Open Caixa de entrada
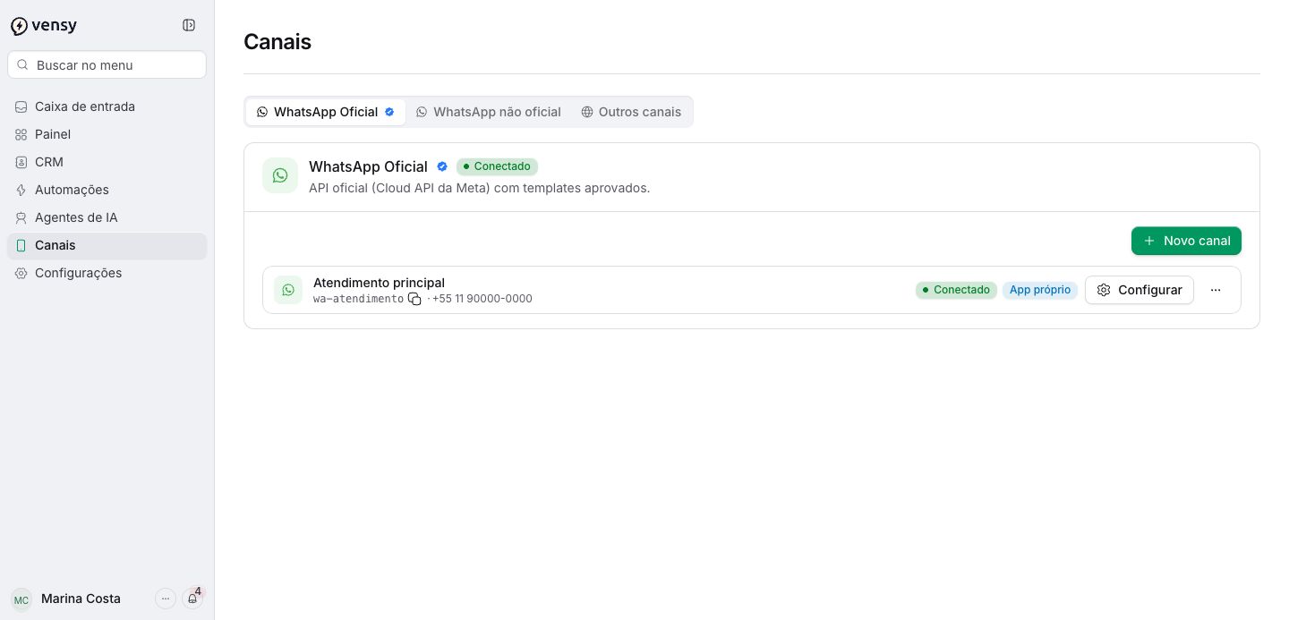This screenshot has height=620, width=1289. pyautogui.click(x=107, y=106)
